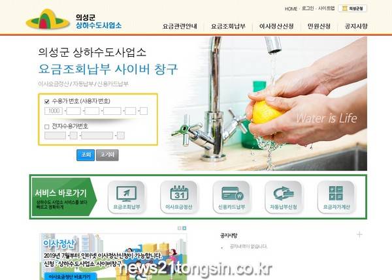Screen dimensions: 392x280
Task: Click the blue 조회 button
Action: coord(86,155)
